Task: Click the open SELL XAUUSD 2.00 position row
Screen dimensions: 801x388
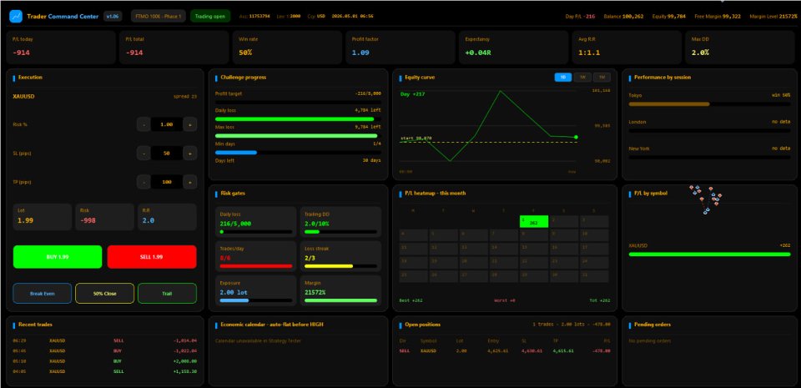Action: point(505,350)
